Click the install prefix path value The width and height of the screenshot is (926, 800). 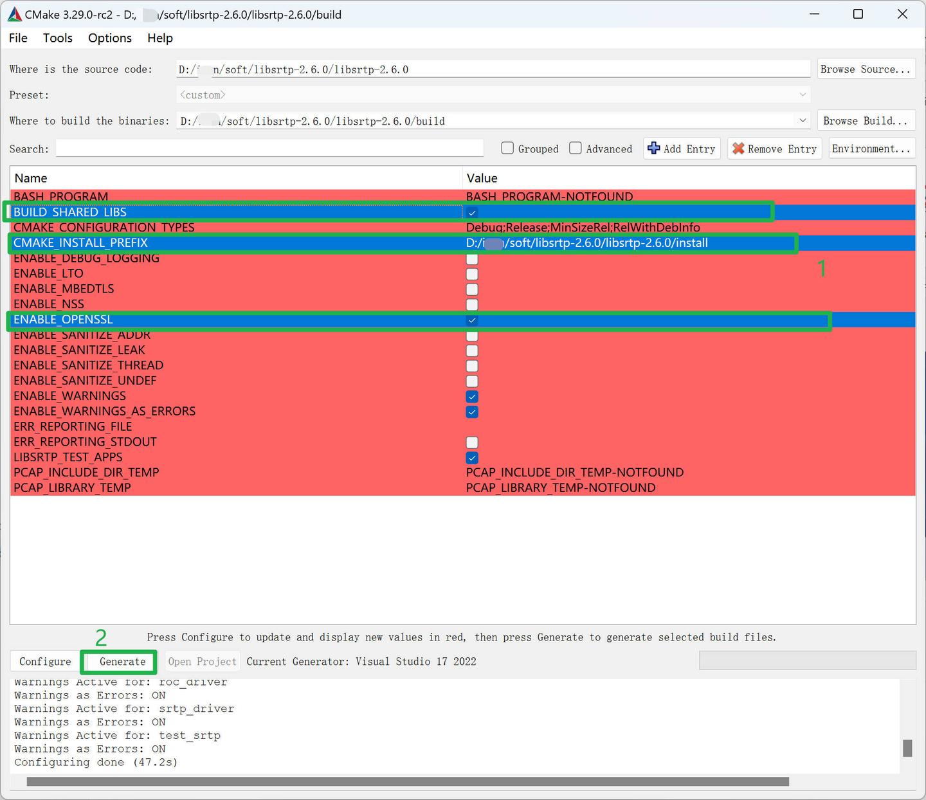[586, 243]
